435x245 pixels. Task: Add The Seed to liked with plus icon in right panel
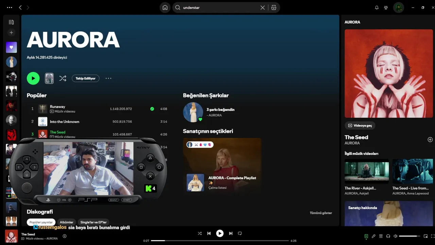tap(430, 140)
